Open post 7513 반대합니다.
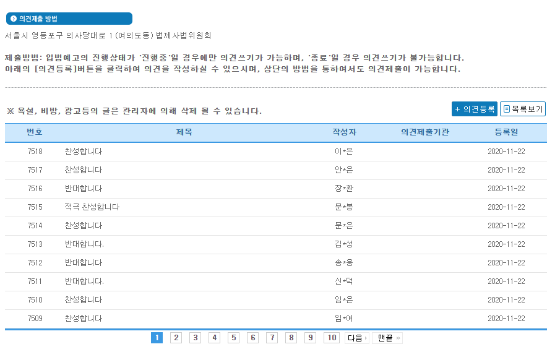The image size is (547, 352). [84, 244]
